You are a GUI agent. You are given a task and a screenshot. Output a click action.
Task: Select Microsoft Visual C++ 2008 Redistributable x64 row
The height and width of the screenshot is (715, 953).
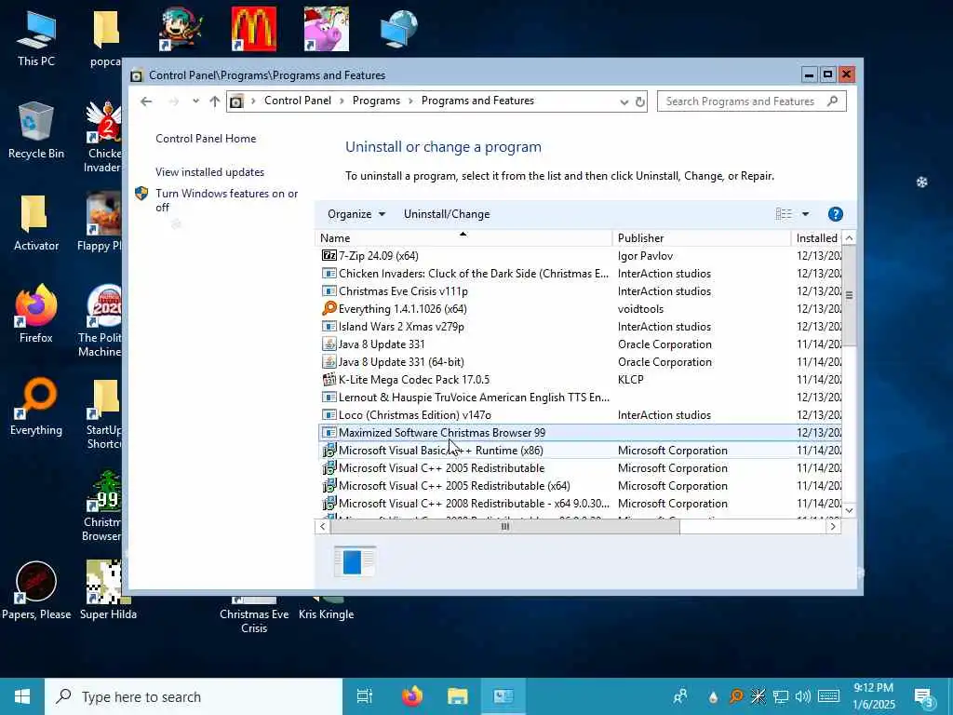(x=581, y=503)
